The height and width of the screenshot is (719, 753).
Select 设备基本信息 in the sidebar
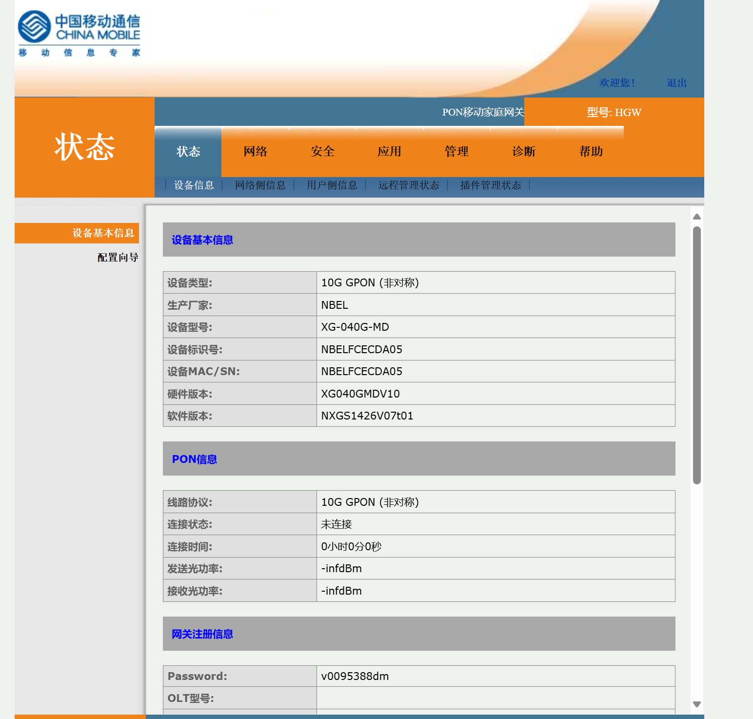pyautogui.click(x=103, y=233)
